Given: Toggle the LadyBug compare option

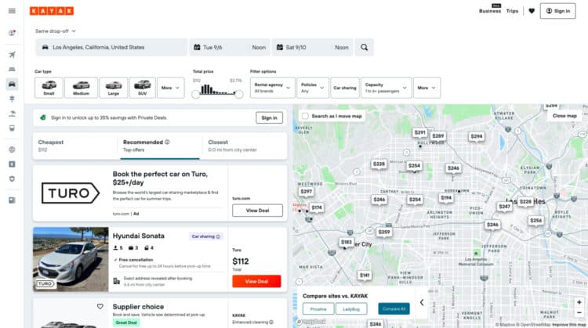Looking at the screenshot, I should (351, 309).
